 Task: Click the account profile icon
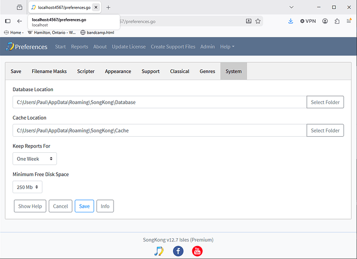click(325, 21)
